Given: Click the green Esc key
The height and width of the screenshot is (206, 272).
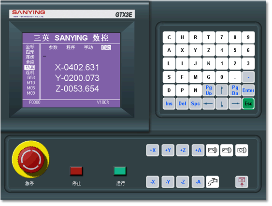Looking at the screenshot, I should click(x=248, y=103).
